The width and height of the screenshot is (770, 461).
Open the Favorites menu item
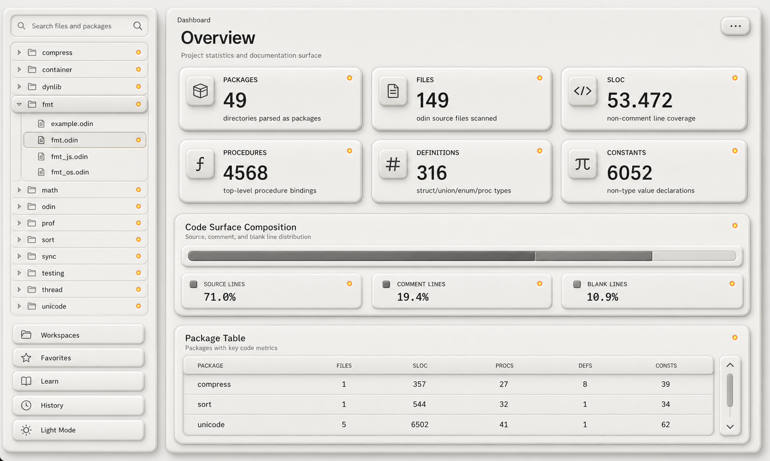click(78, 358)
